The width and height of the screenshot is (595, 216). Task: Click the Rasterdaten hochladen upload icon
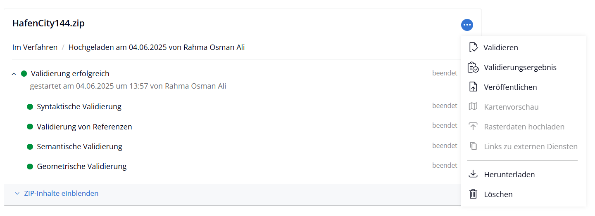473,127
